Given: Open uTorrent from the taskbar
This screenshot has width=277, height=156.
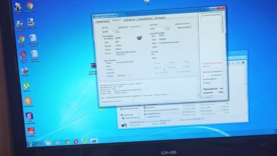Looking at the screenshot, I should 85,141.
